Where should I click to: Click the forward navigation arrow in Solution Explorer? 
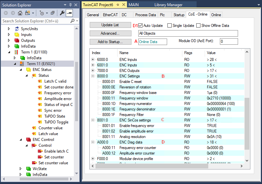click(x=13, y=13)
